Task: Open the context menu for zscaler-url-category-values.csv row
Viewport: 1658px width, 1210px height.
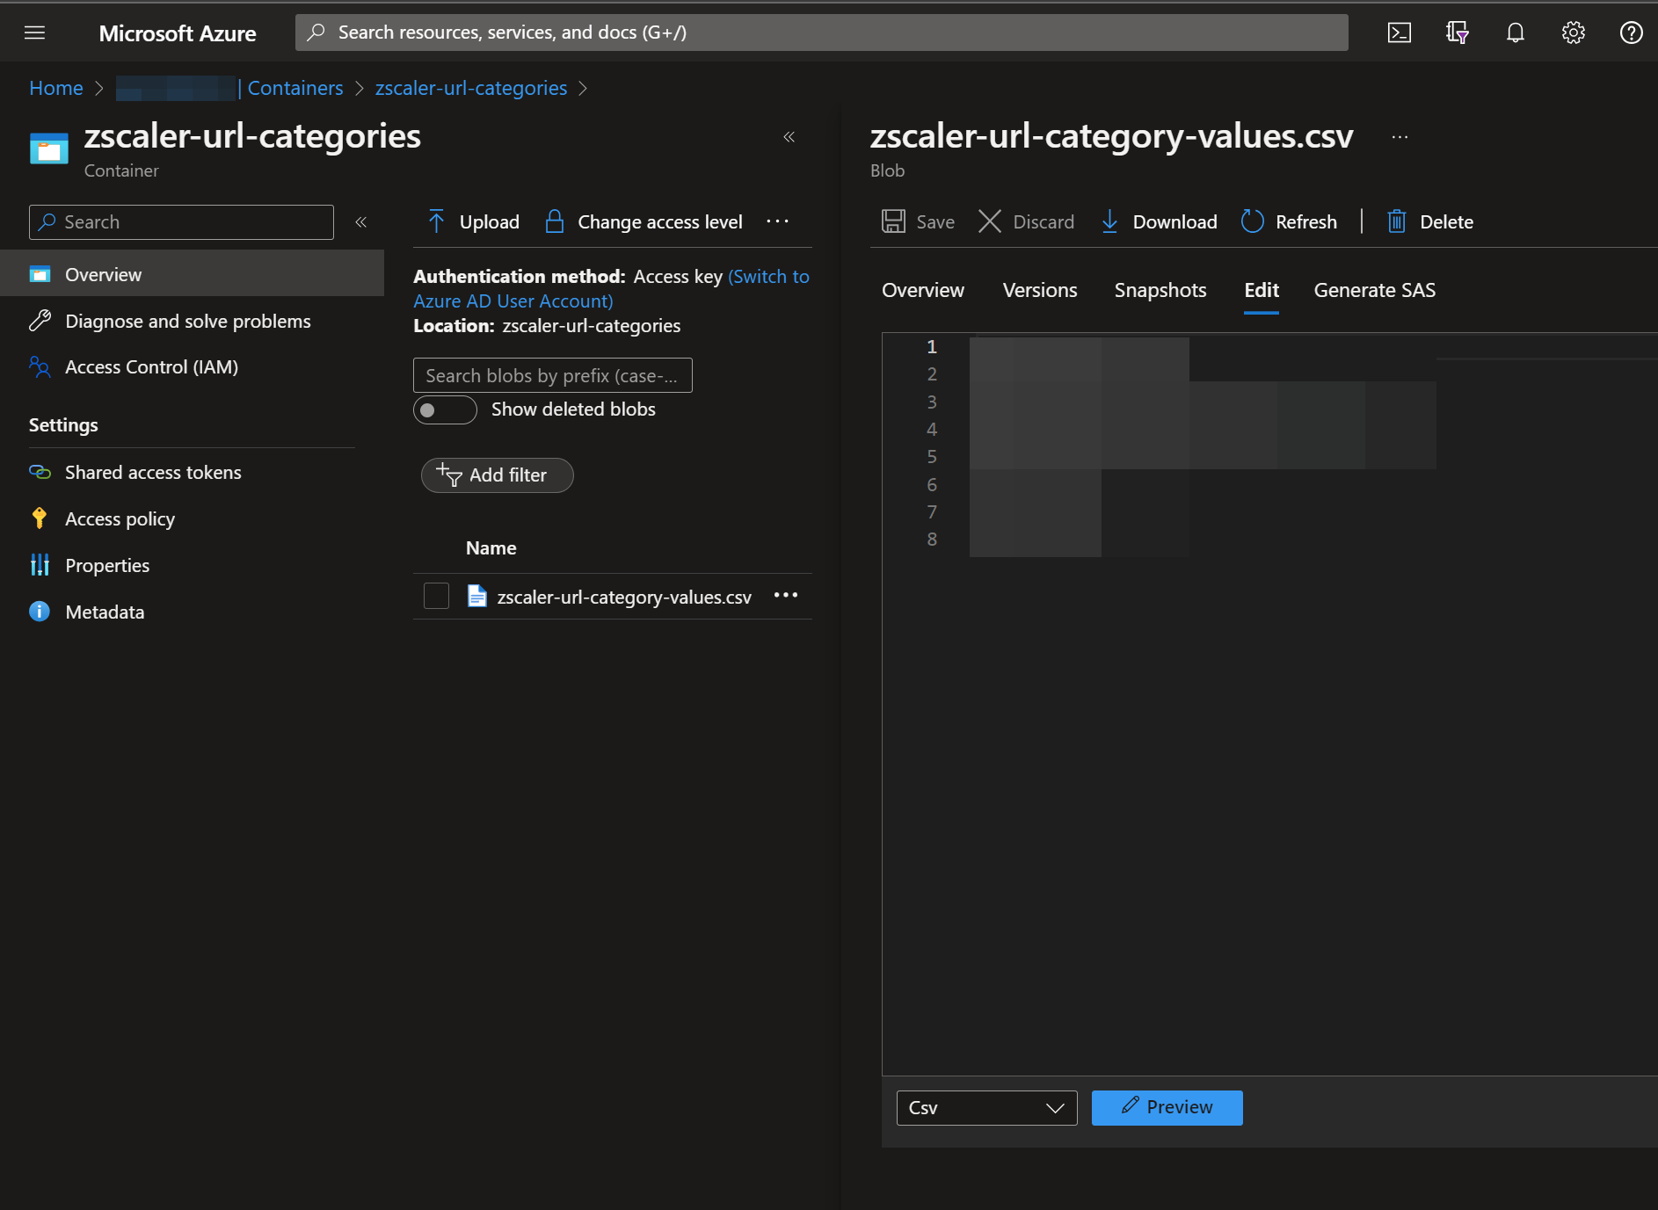Action: 785,596
